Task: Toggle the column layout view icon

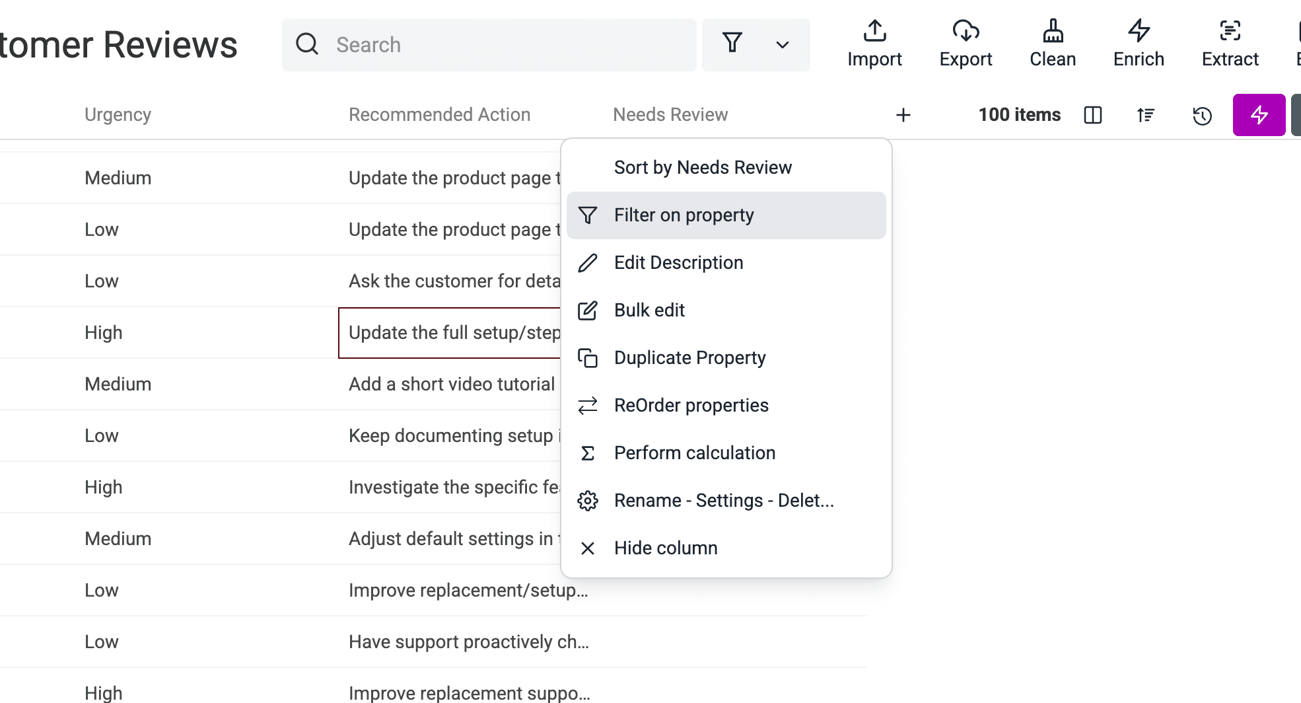Action: pyautogui.click(x=1093, y=115)
